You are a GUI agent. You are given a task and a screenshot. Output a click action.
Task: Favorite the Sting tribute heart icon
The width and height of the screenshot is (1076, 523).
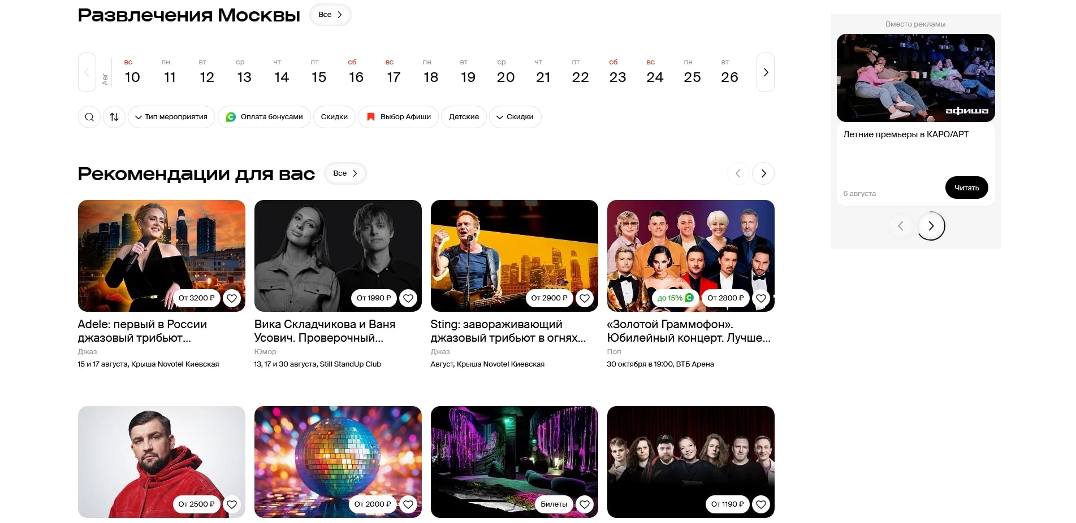[x=585, y=298]
